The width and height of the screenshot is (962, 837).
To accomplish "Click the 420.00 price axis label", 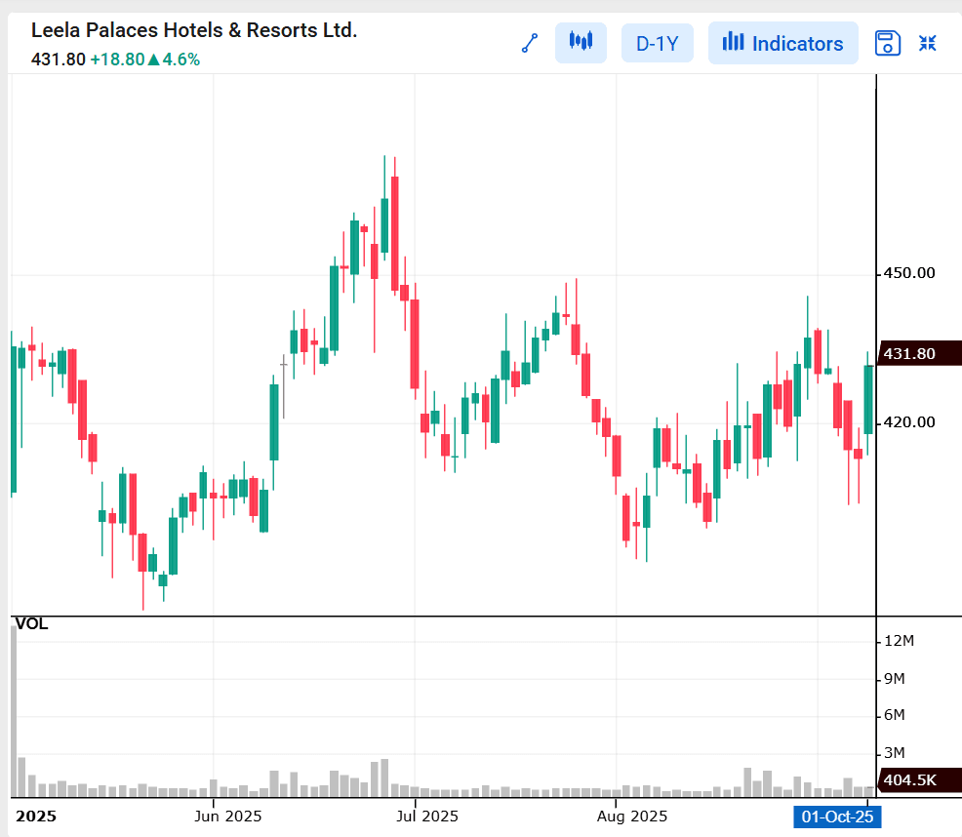I will 909,422.
